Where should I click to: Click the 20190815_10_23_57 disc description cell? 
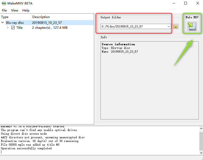tap(47, 23)
